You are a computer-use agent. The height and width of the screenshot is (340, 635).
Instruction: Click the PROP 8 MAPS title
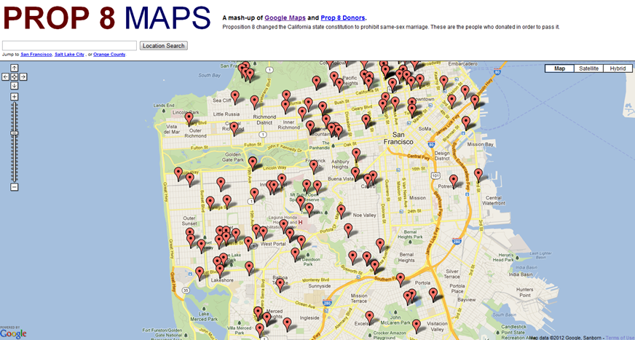coord(106,17)
